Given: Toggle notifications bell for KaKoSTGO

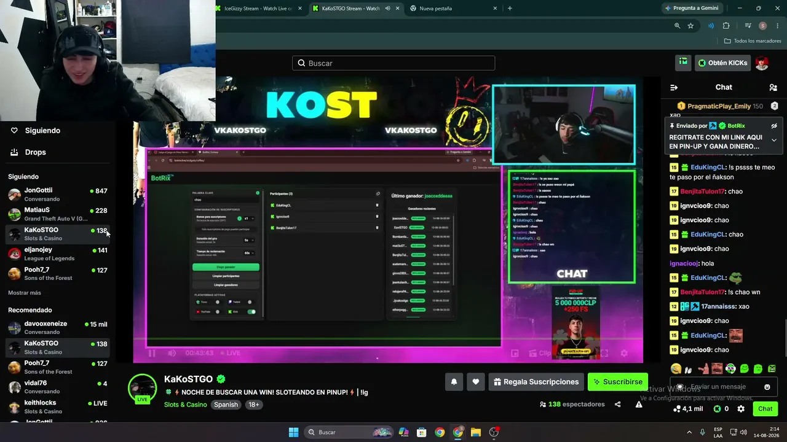Looking at the screenshot, I should click(454, 382).
